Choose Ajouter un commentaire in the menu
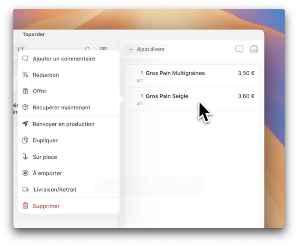 point(64,59)
